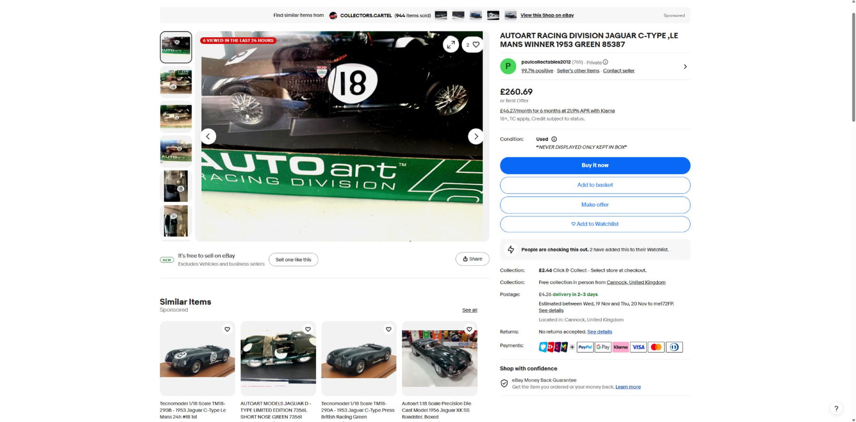Open returns See details link
This screenshot has height=422, width=856.
pyautogui.click(x=600, y=332)
